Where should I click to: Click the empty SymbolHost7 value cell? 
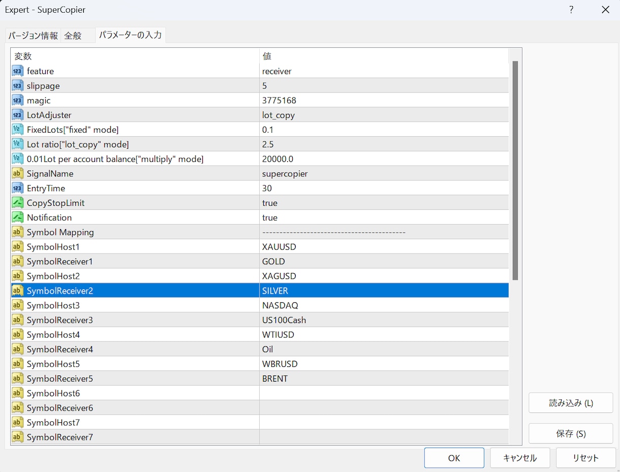[x=384, y=423]
